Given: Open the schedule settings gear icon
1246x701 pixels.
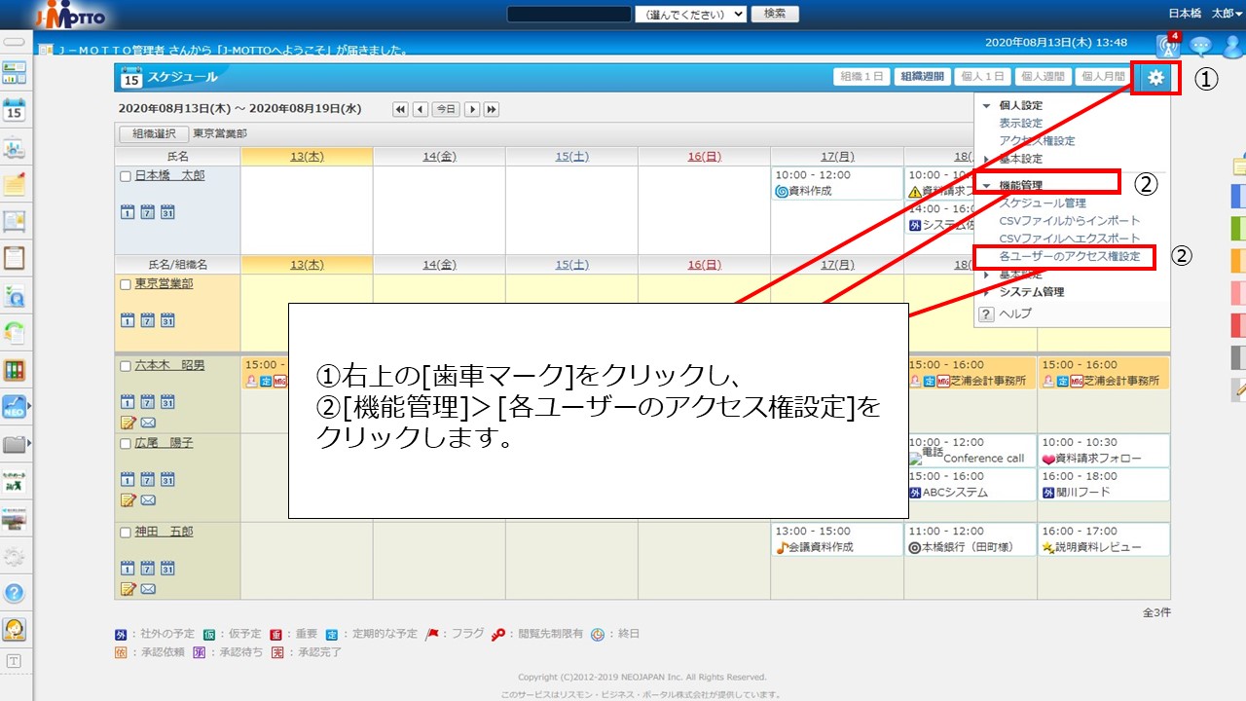Looking at the screenshot, I should click(x=1155, y=78).
